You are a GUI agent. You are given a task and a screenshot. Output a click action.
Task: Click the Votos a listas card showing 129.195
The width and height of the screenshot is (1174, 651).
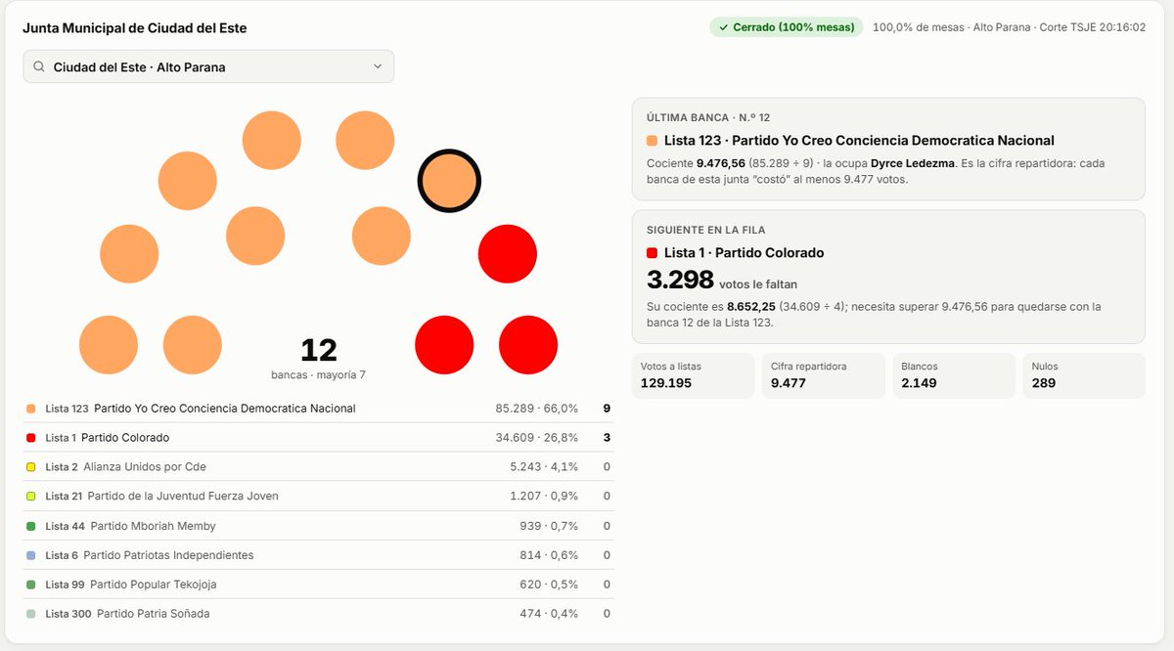[x=693, y=375]
